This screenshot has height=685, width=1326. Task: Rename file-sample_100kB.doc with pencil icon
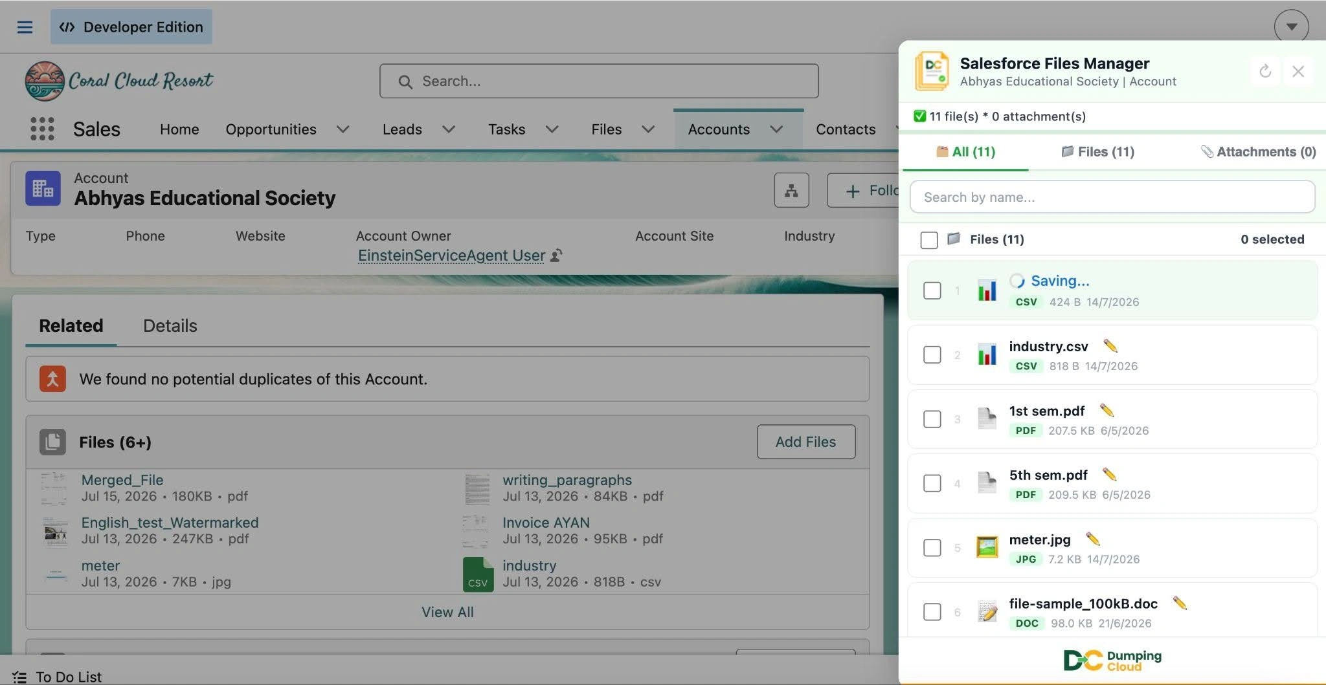[1180, 603]
